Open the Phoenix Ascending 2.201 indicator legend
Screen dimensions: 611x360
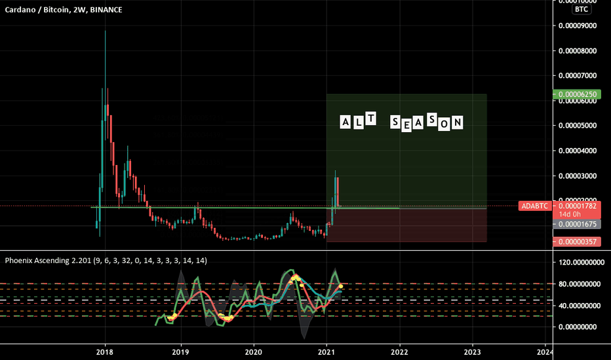(x=106, y=261)
